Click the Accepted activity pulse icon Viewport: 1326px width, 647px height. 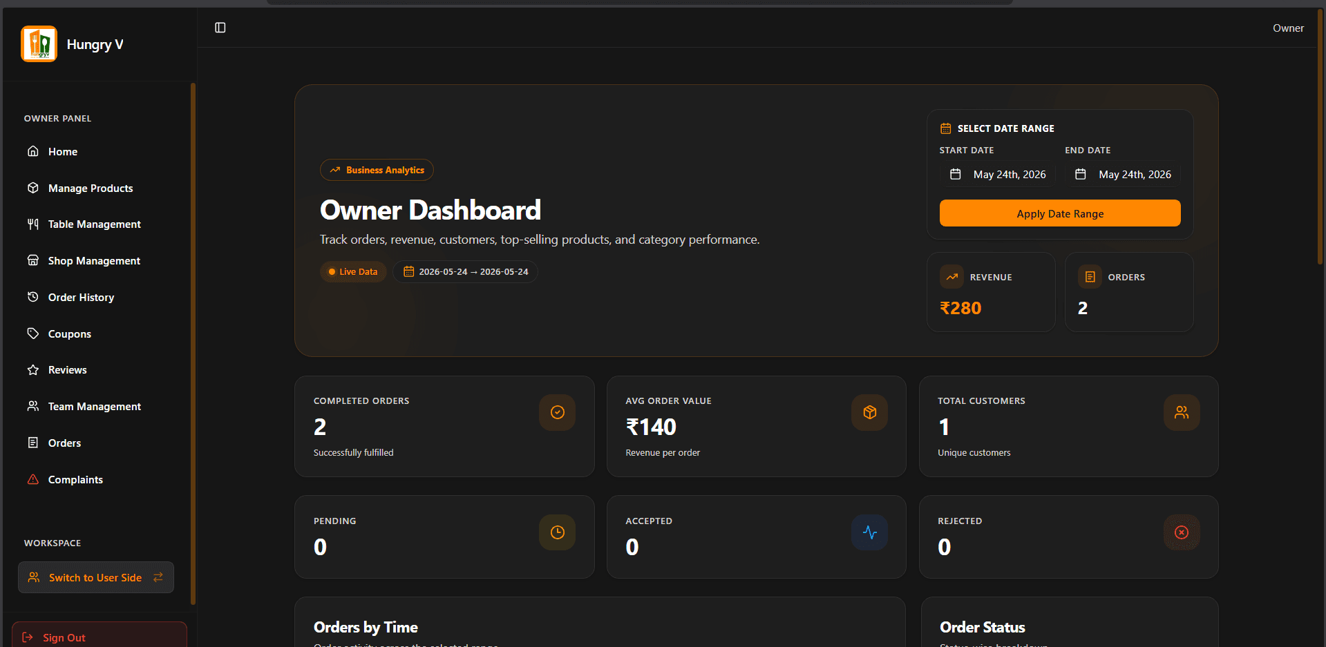[870, 532]
